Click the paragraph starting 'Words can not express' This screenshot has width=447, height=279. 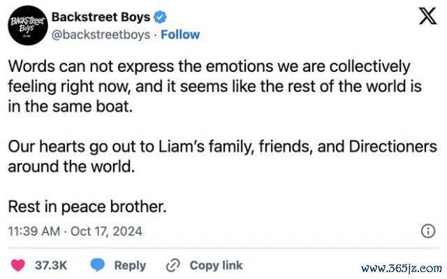(214, 86)
